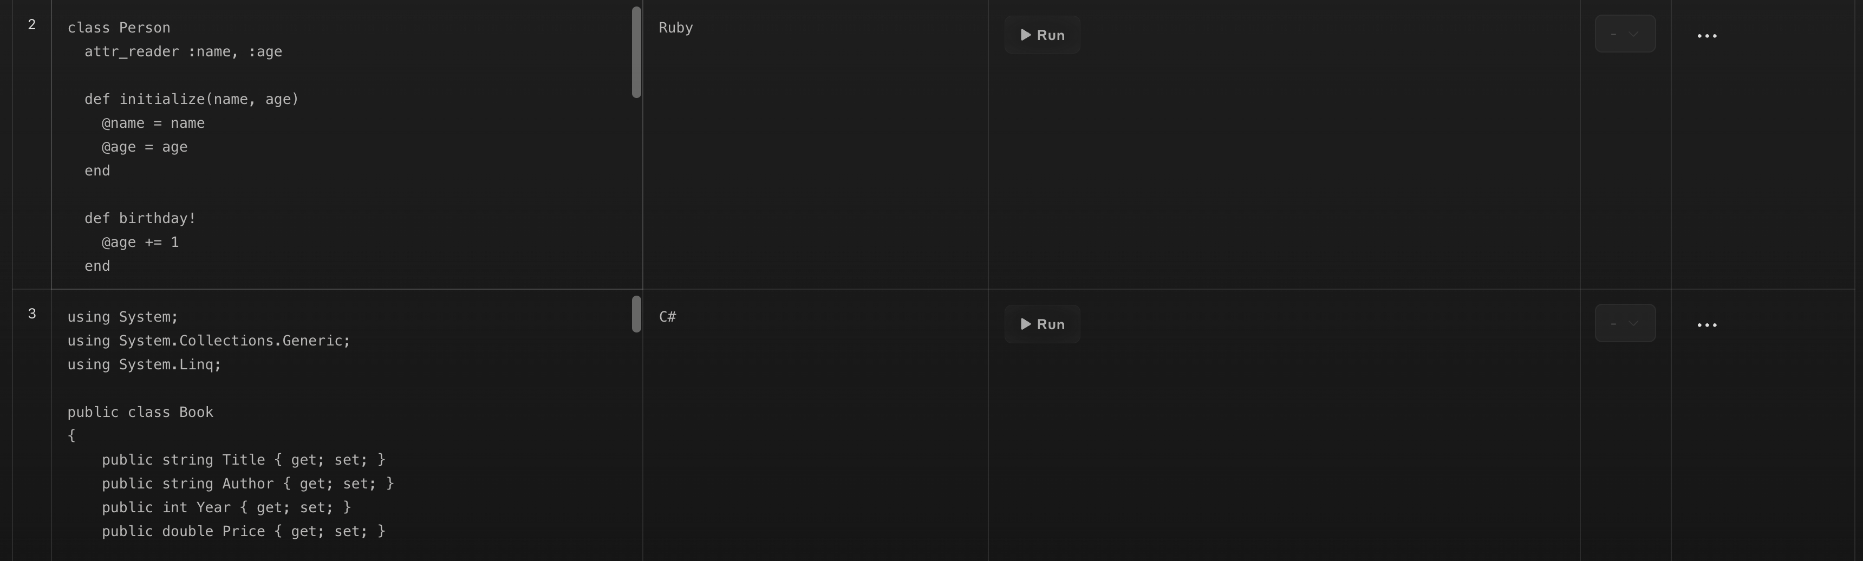This screenshot has width=1863, height=561.
Task: Click the "public double Price" property line
Action: 243,531
